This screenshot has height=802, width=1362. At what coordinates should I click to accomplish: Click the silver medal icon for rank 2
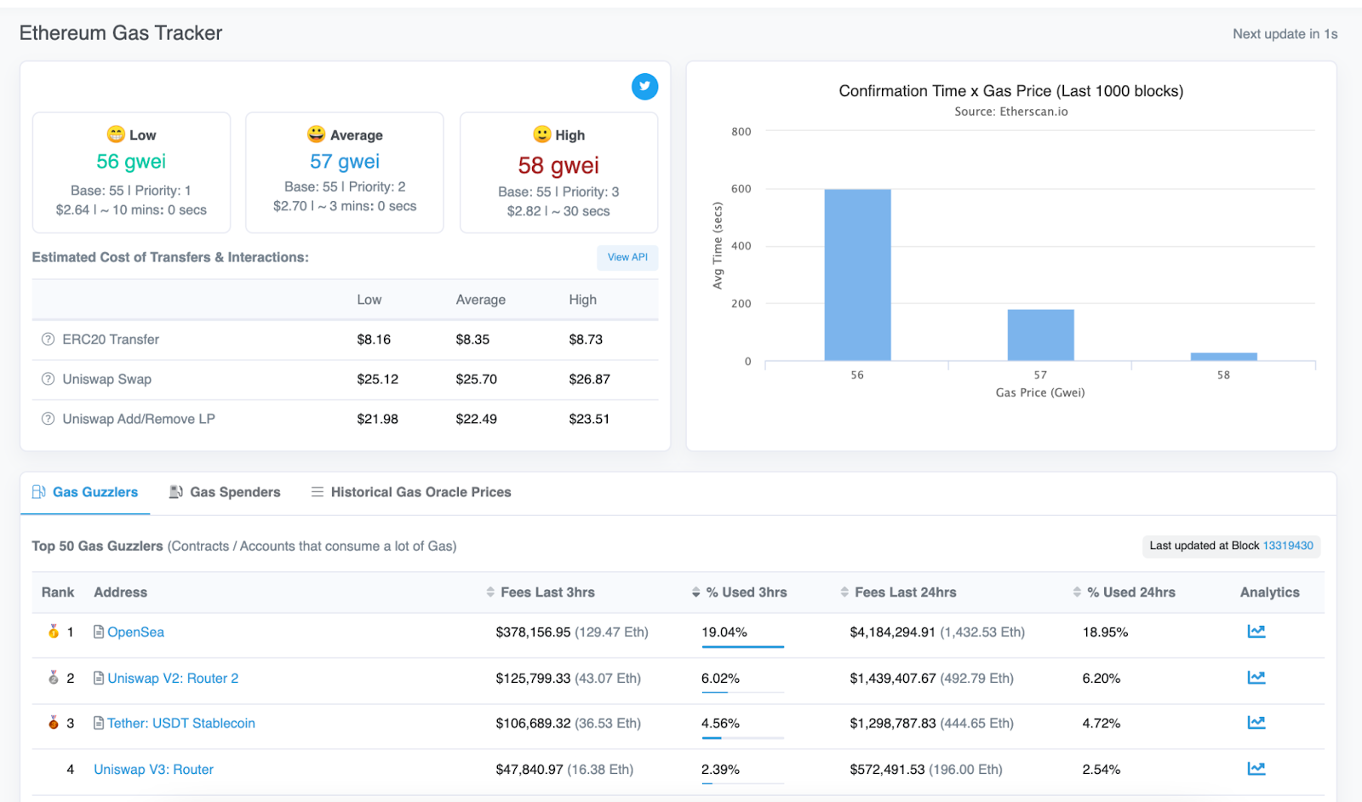point(54,678)
